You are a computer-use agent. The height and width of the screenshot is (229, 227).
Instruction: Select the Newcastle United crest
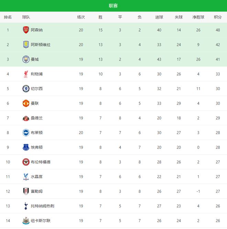coord(26,221)
